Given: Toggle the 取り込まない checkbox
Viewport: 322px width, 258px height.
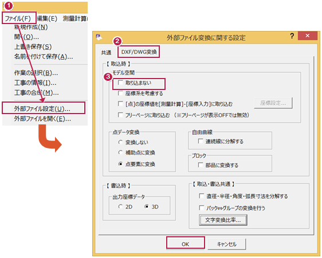Looking at the screenshot, I should [120, 83].
